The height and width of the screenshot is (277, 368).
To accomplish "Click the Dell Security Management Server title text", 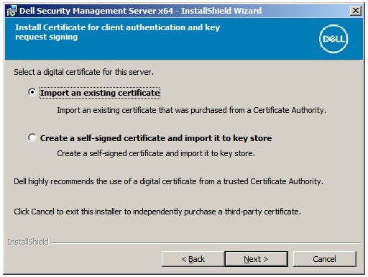I will (140, 11).
